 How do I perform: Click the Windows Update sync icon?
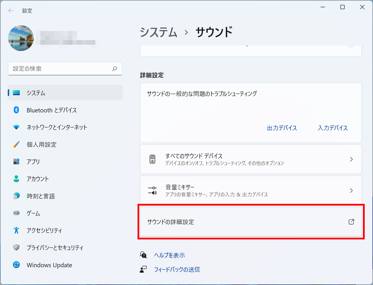16,265
